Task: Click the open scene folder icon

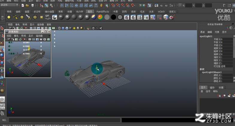Action: [27, 6]
